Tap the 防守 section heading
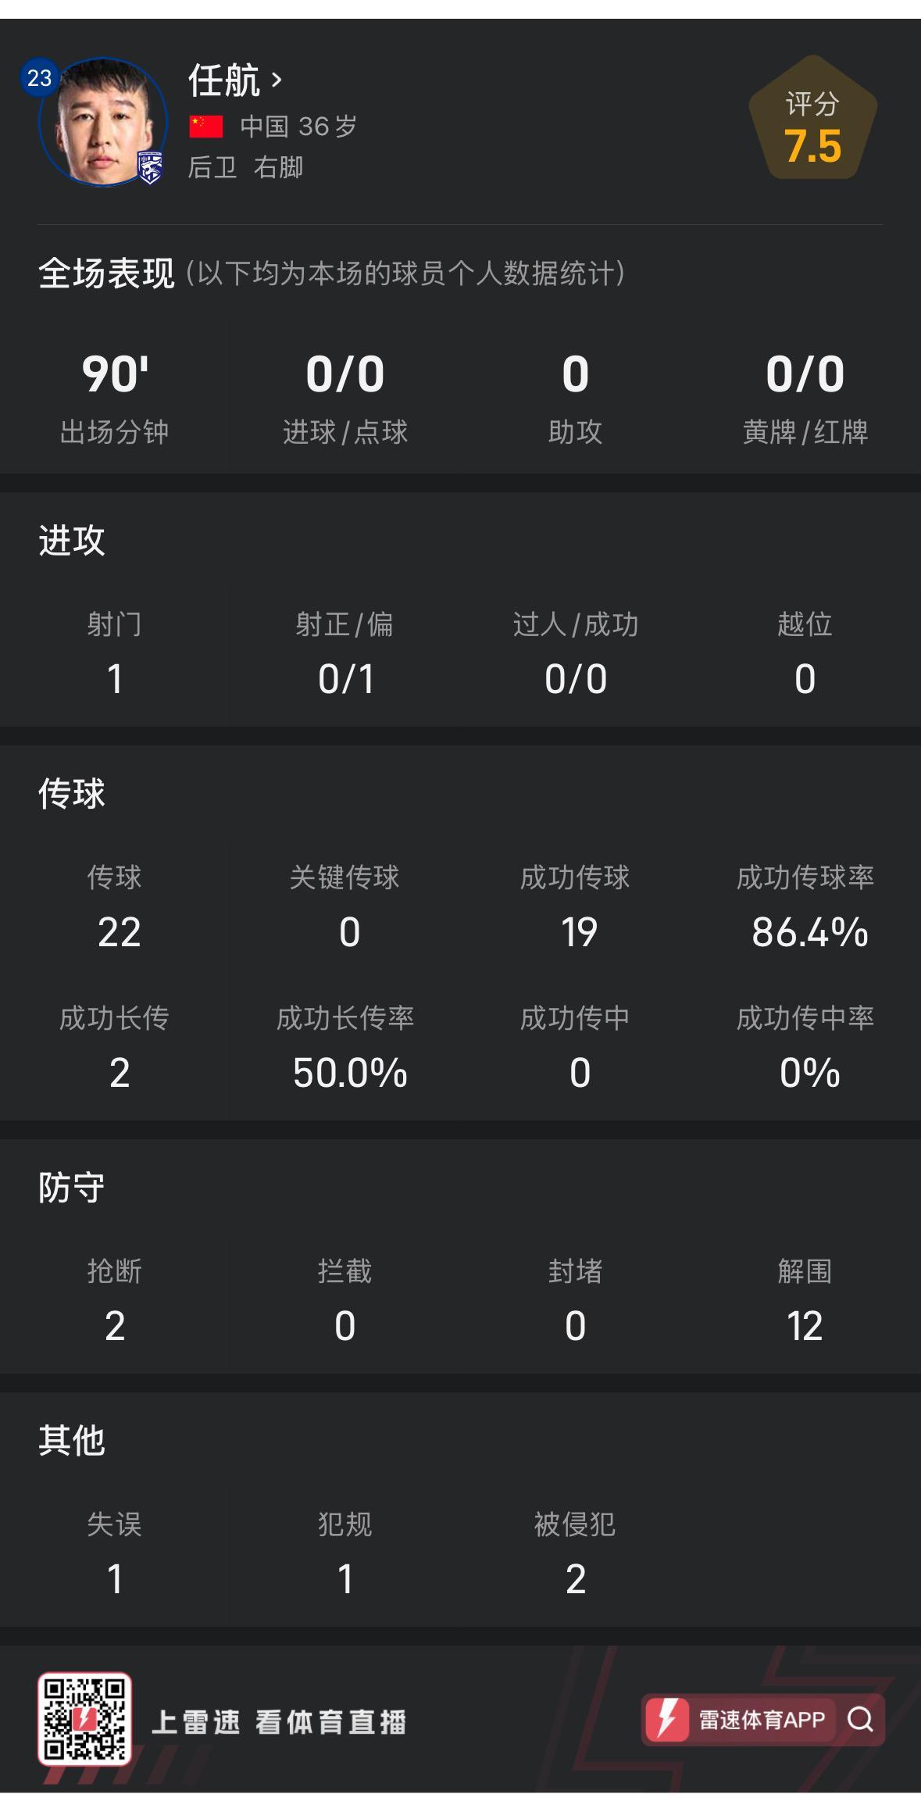921x1812 pixels. [x=72, y=1187]
